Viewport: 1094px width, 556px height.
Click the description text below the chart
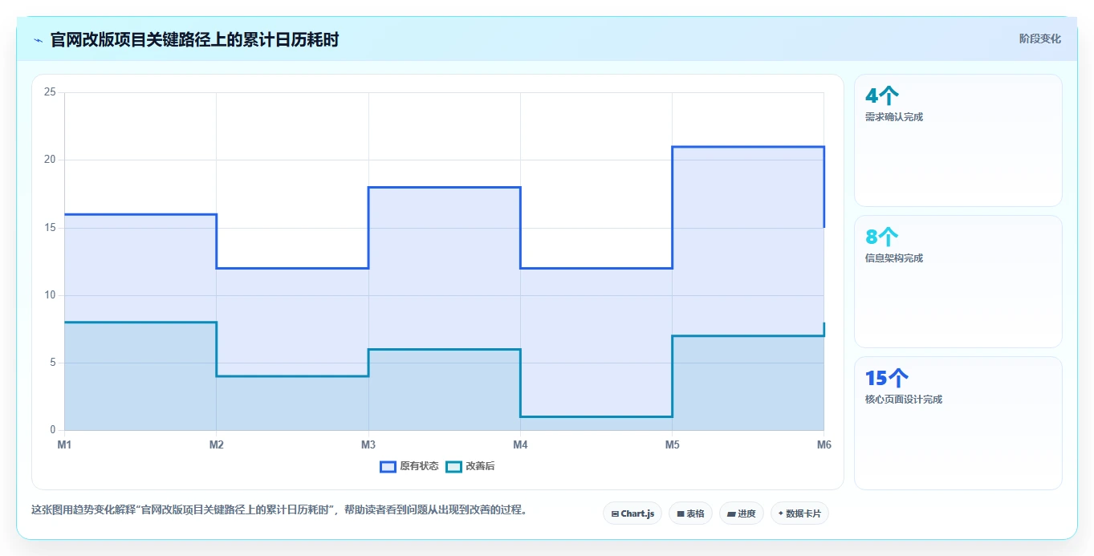tap(279, 509)
